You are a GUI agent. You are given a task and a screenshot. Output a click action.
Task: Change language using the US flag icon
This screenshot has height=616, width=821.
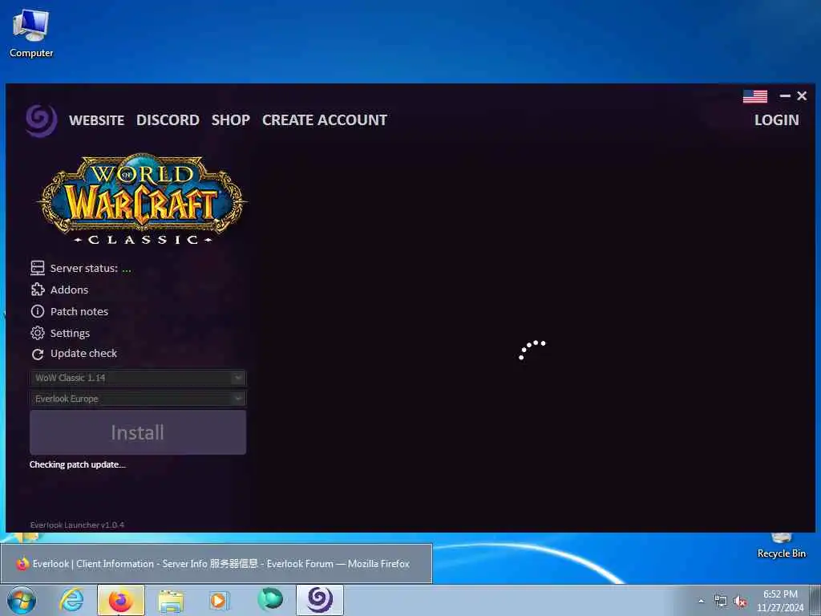coord(755,96)
